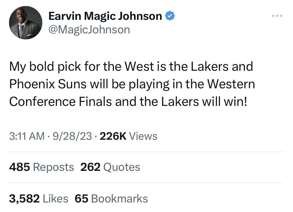Image resolution: width=293 pixels, height=212 pixels.
Task: Click the 262 quote count number
Action: coord(90,167)
